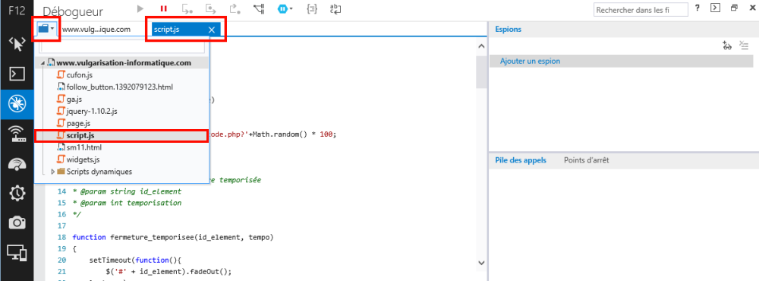Open the Console tool in sidebar
The width and height of the screenshot is (759, 281).
coord(17,74)
